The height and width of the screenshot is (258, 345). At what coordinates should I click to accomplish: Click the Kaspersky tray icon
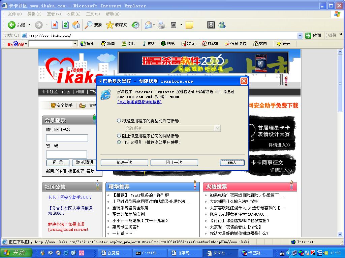313,253
